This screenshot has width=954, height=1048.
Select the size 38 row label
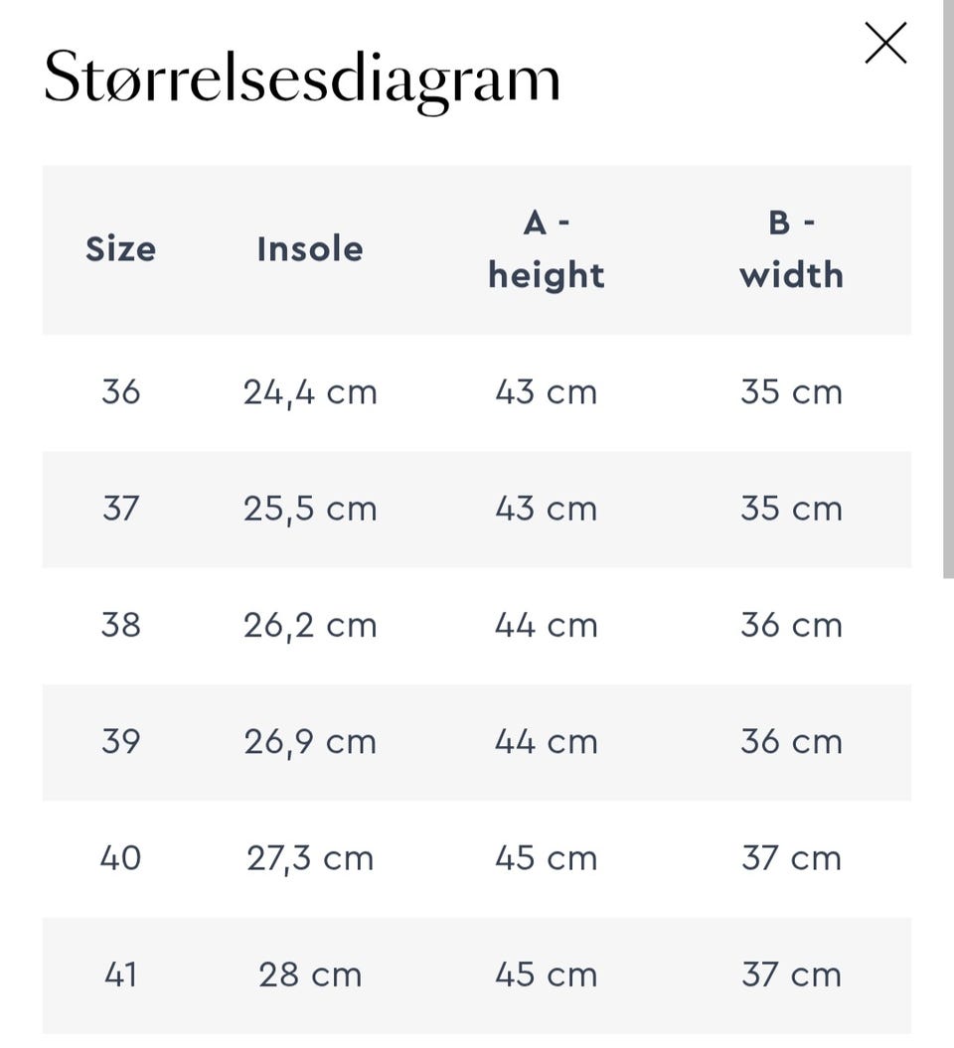tap(121, 625)
